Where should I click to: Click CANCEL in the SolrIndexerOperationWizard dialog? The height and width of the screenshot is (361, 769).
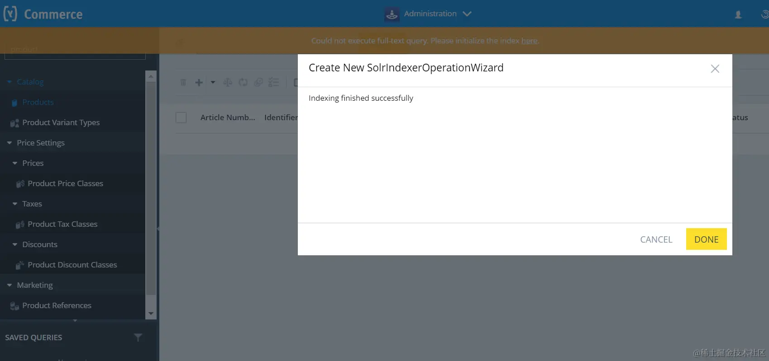[x=656, y=239]
